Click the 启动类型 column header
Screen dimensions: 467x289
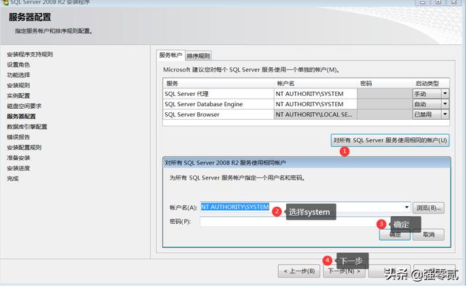coord(431,84)
